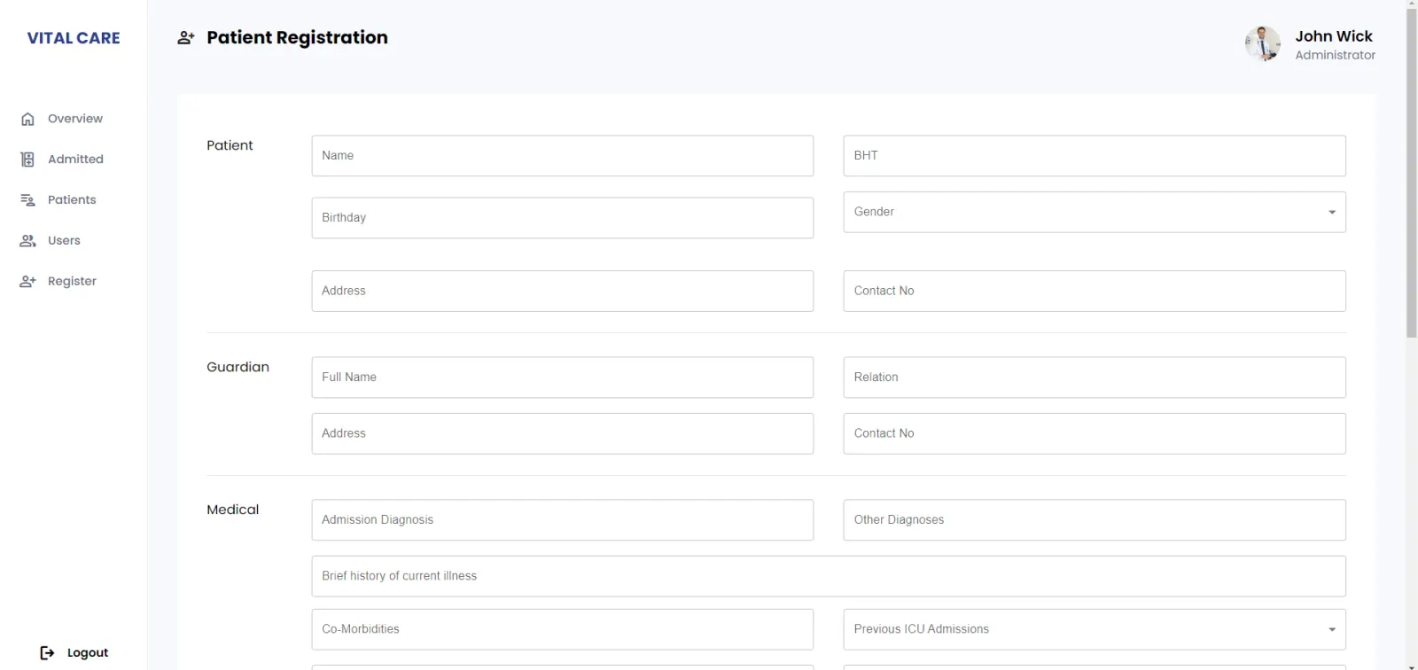The width and height of the screenshot is (1418, 670).
Task: Click the Previous ICU Admissions dropdown arrow
Action: click(1332, 630)
